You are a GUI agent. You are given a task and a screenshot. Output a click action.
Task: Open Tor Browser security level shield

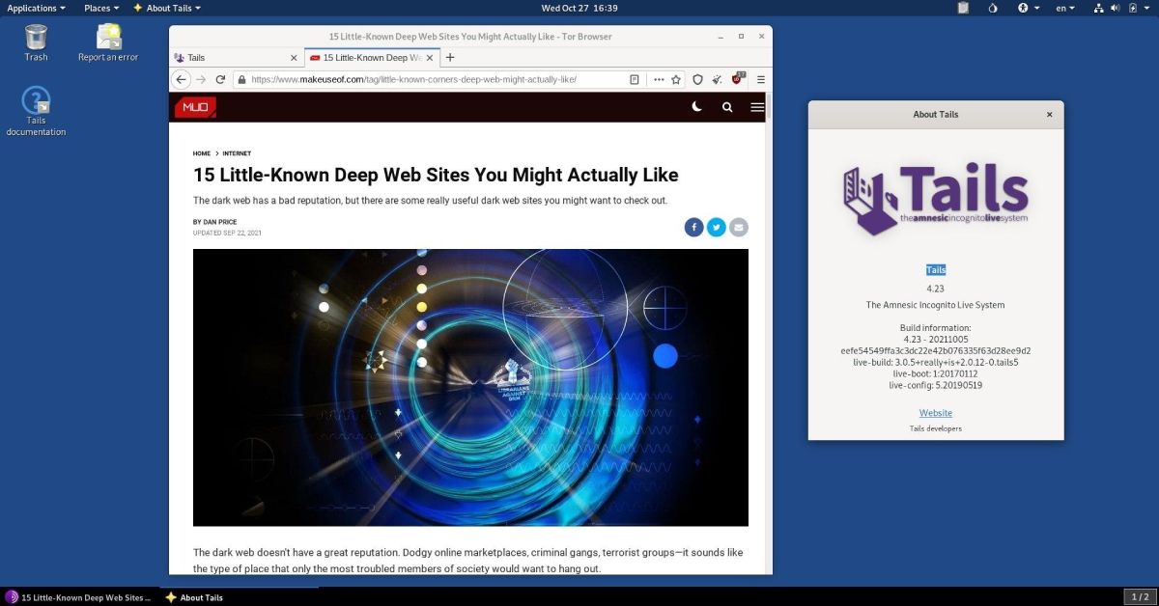pos(697,79)
